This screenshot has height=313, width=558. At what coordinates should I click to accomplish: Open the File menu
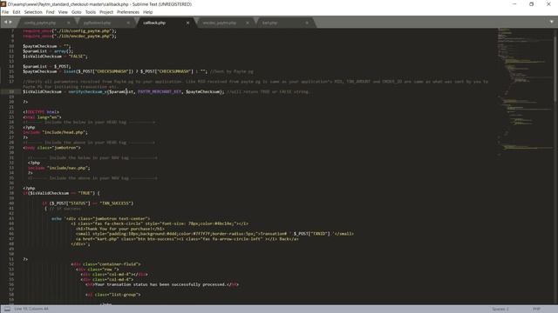[x=5, y=12]
